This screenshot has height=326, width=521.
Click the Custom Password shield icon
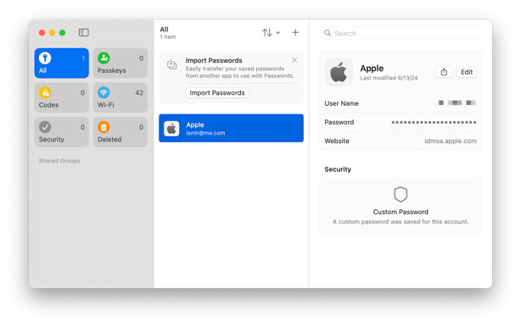coord(401,195)
